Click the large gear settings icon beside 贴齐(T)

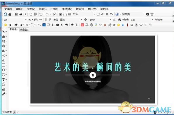(x=147, y=14)
